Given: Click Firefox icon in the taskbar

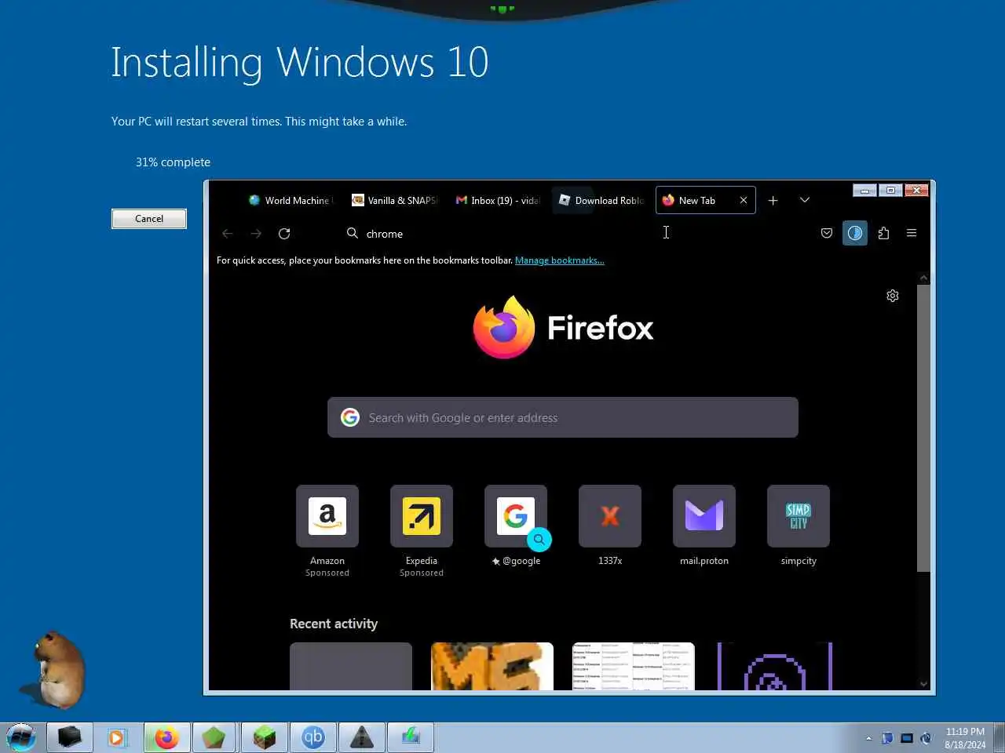Looking at the screenshot, I should coord(166,737).
